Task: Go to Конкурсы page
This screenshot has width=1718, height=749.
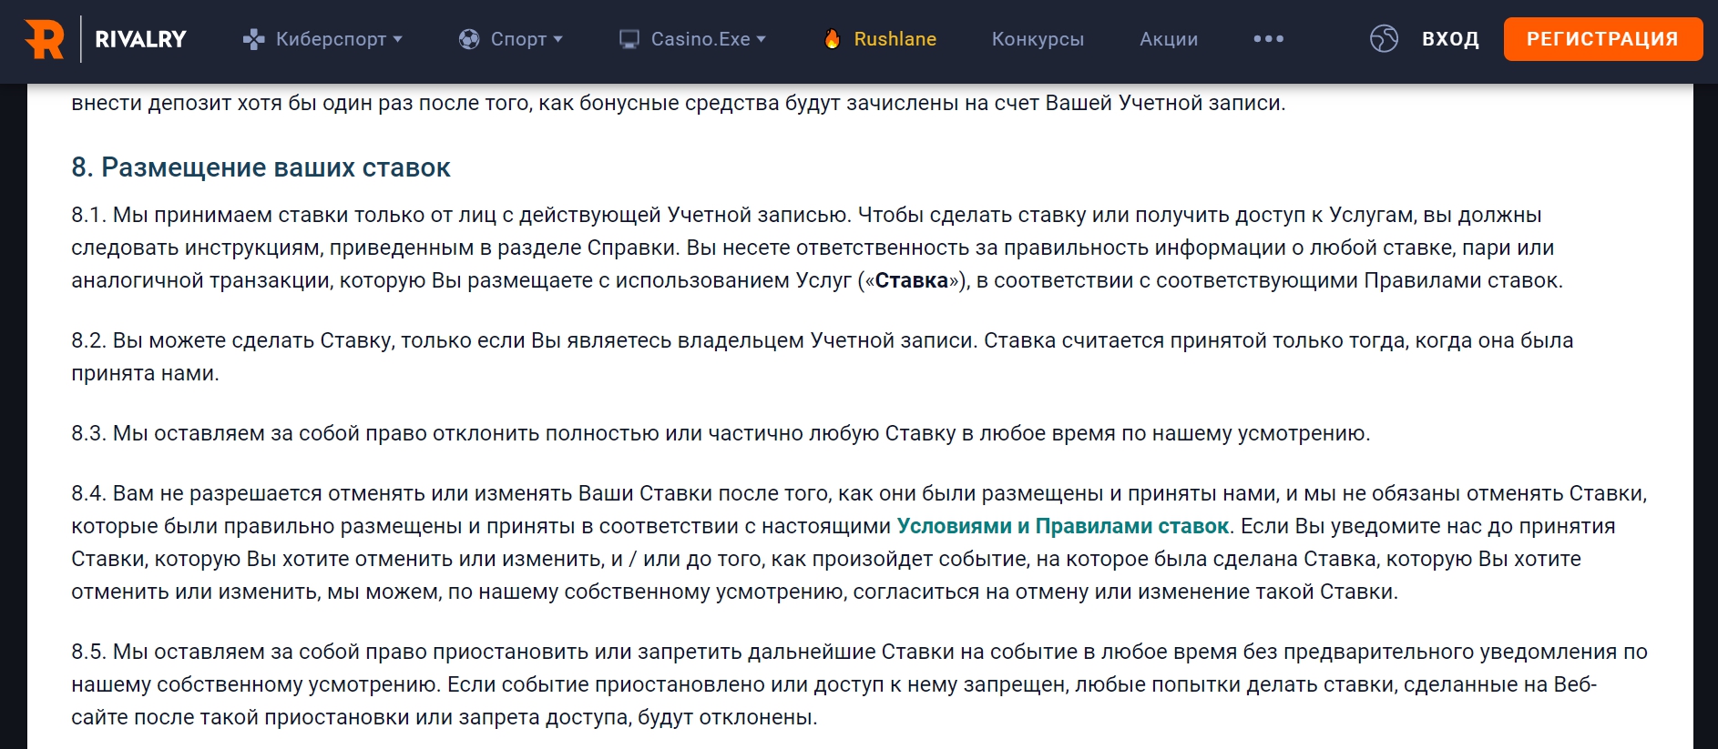Action: pyautogui.click(x=1038, y=39)
